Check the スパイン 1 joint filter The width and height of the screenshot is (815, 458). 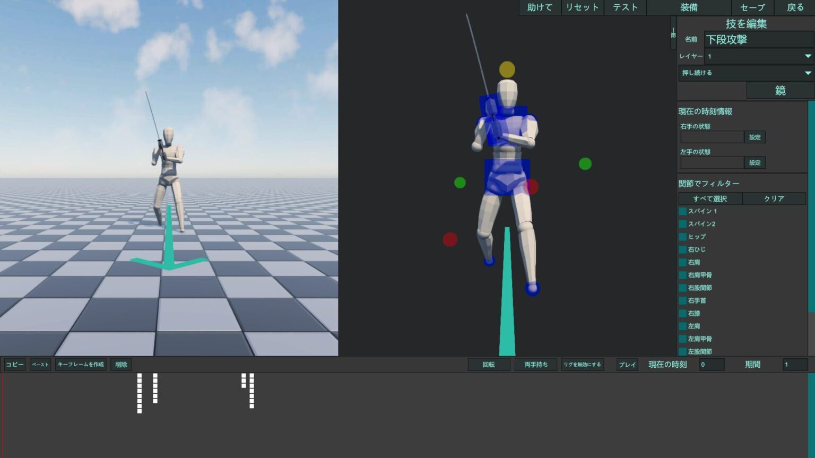(682, 211)
